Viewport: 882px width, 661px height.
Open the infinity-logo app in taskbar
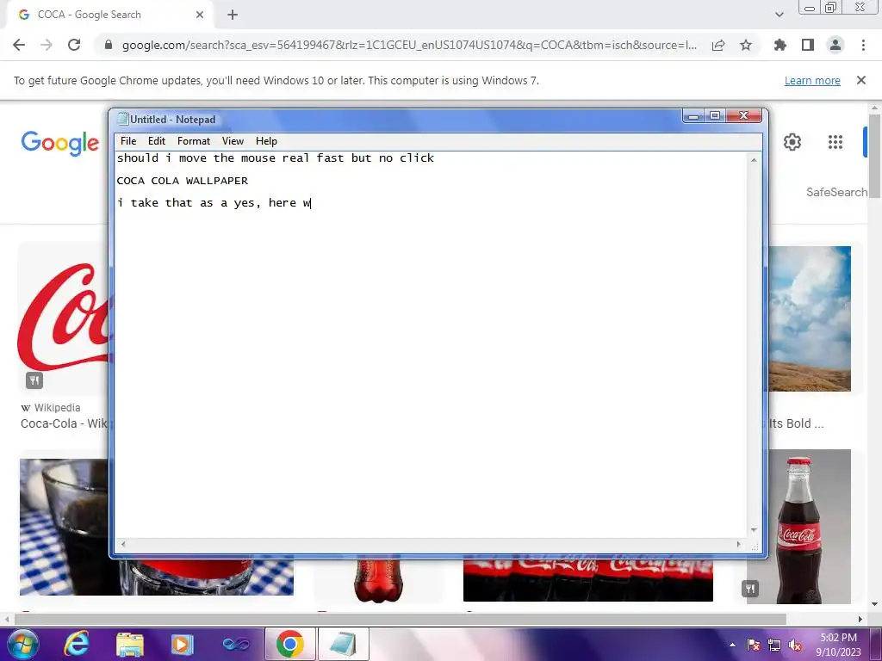click(x=236, y=644)
